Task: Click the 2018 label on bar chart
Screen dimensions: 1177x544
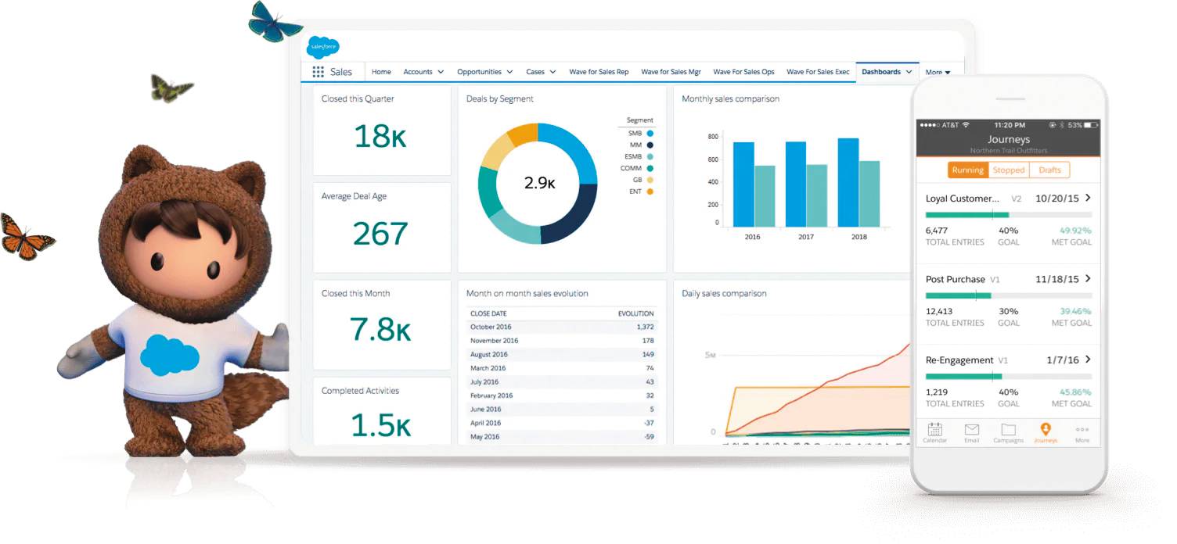Action: (x=858, y=237)
